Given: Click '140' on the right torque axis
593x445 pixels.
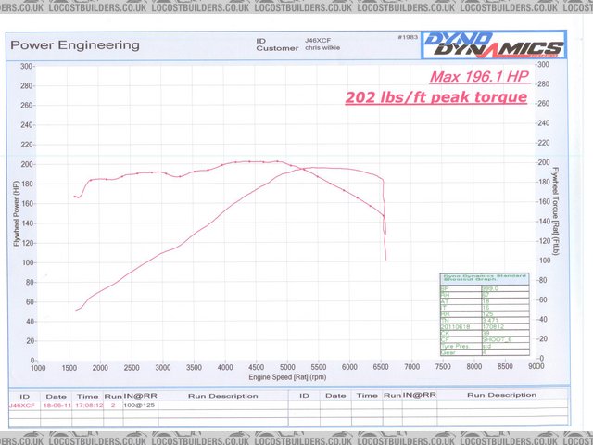Looking at the screenshot, I should pos(544,221).
